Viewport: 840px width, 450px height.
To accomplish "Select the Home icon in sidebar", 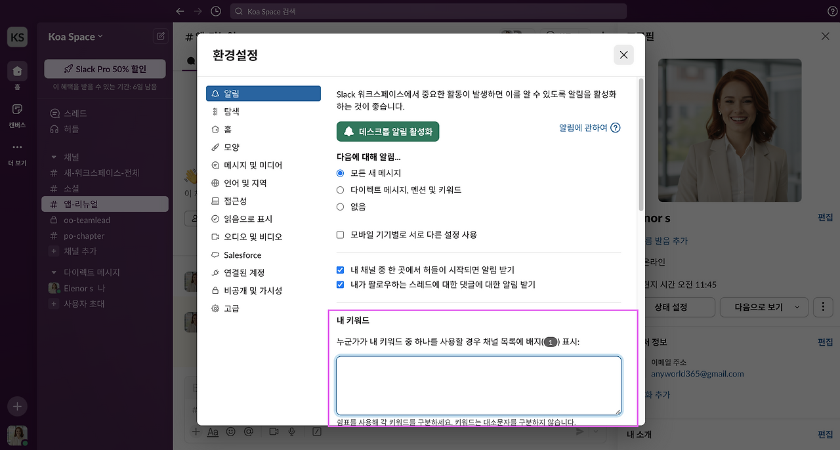I will click(17, 69).
